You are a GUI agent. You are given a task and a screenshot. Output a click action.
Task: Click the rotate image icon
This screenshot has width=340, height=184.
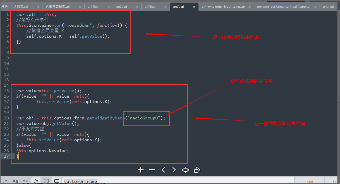[x=197, y=170]
